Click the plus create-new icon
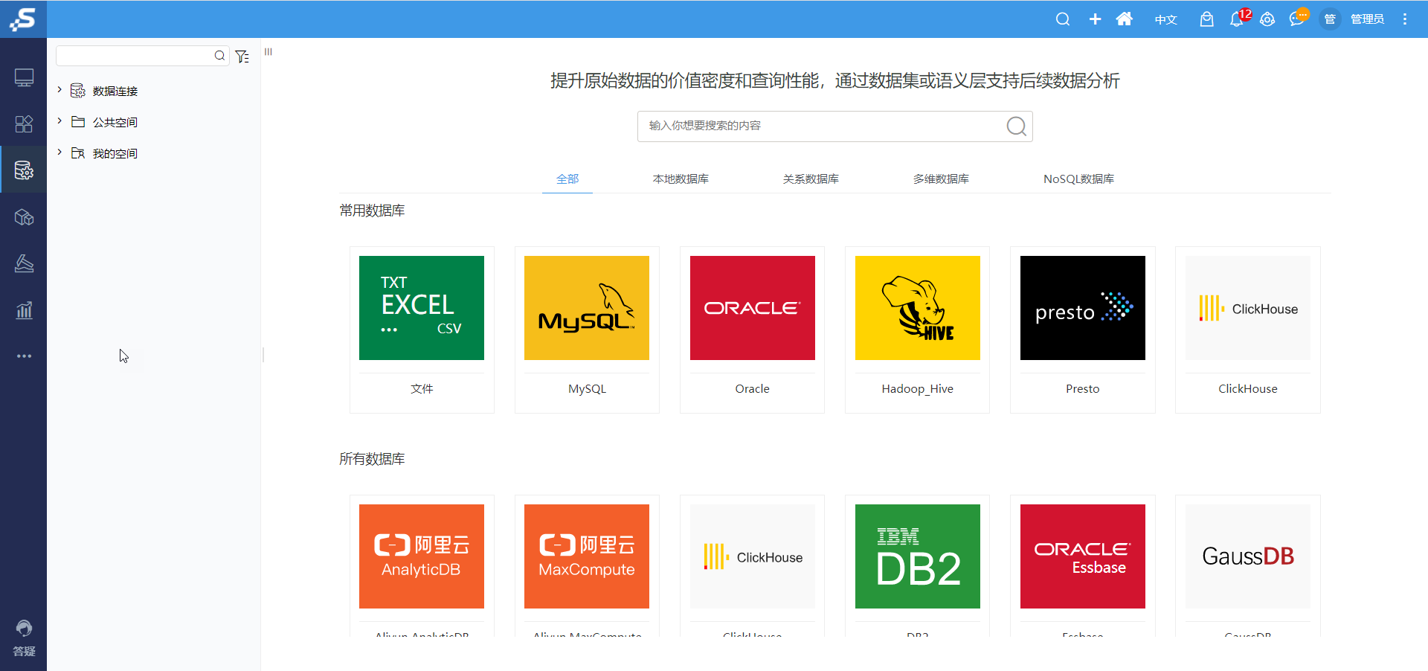The height and width of the screenshot is (671, 1428). 1095,19
